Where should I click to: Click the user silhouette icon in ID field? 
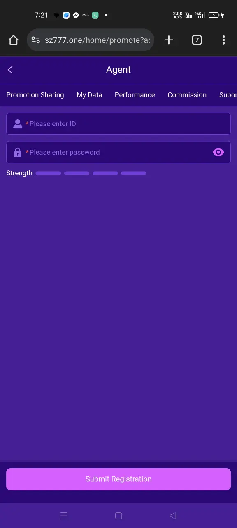(18, 124)
